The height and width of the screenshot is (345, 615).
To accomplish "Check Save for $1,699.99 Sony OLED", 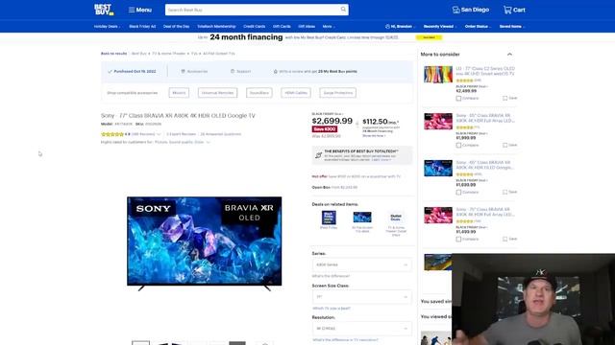I will (505, 192).
